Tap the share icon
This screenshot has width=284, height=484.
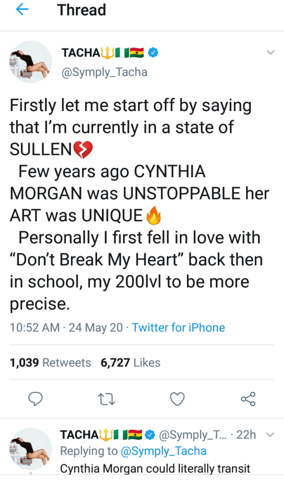[248, 399]
